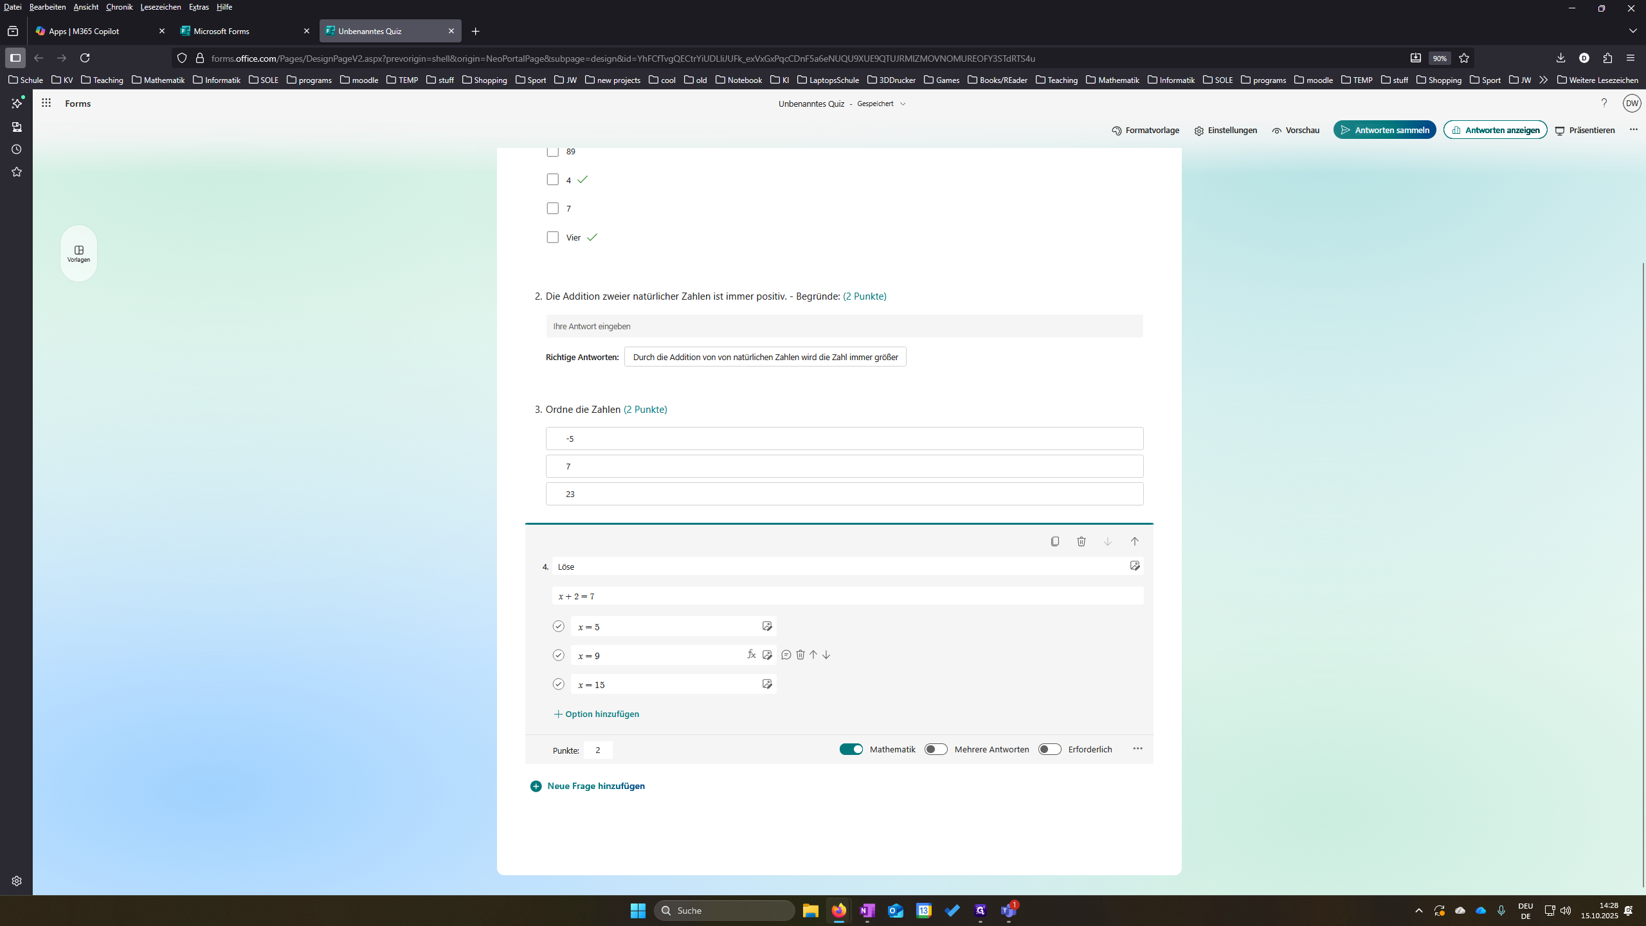Open the equation editor icon for x = 9

point(751,655)
